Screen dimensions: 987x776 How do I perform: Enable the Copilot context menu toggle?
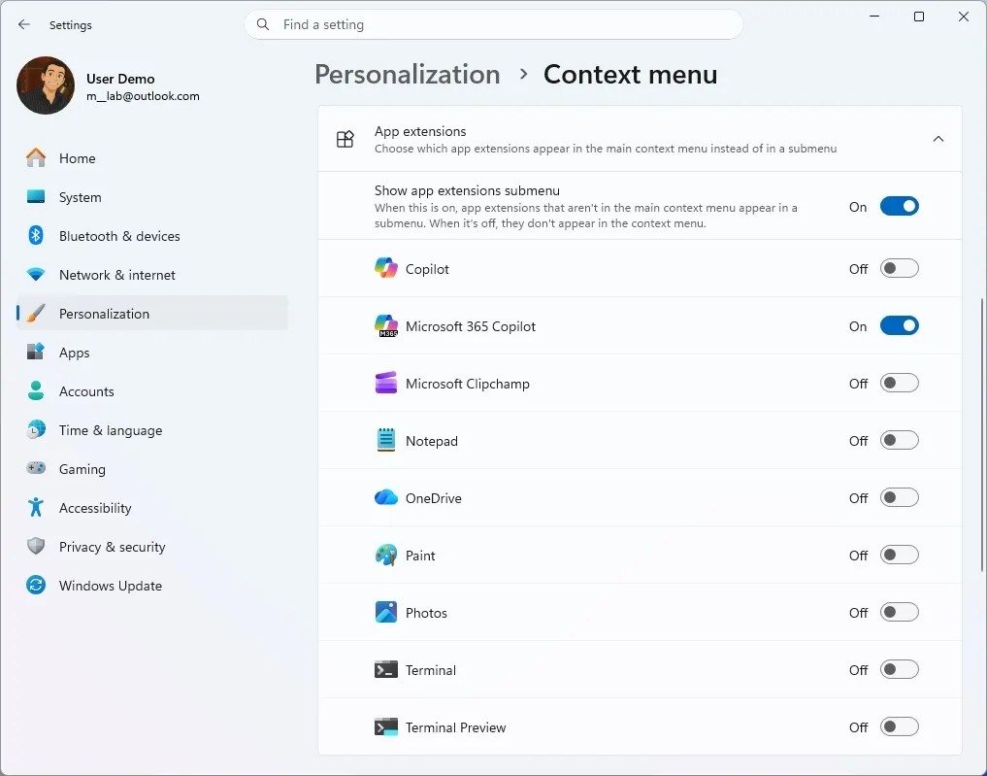pyautogui.click(x=899, y=268)
